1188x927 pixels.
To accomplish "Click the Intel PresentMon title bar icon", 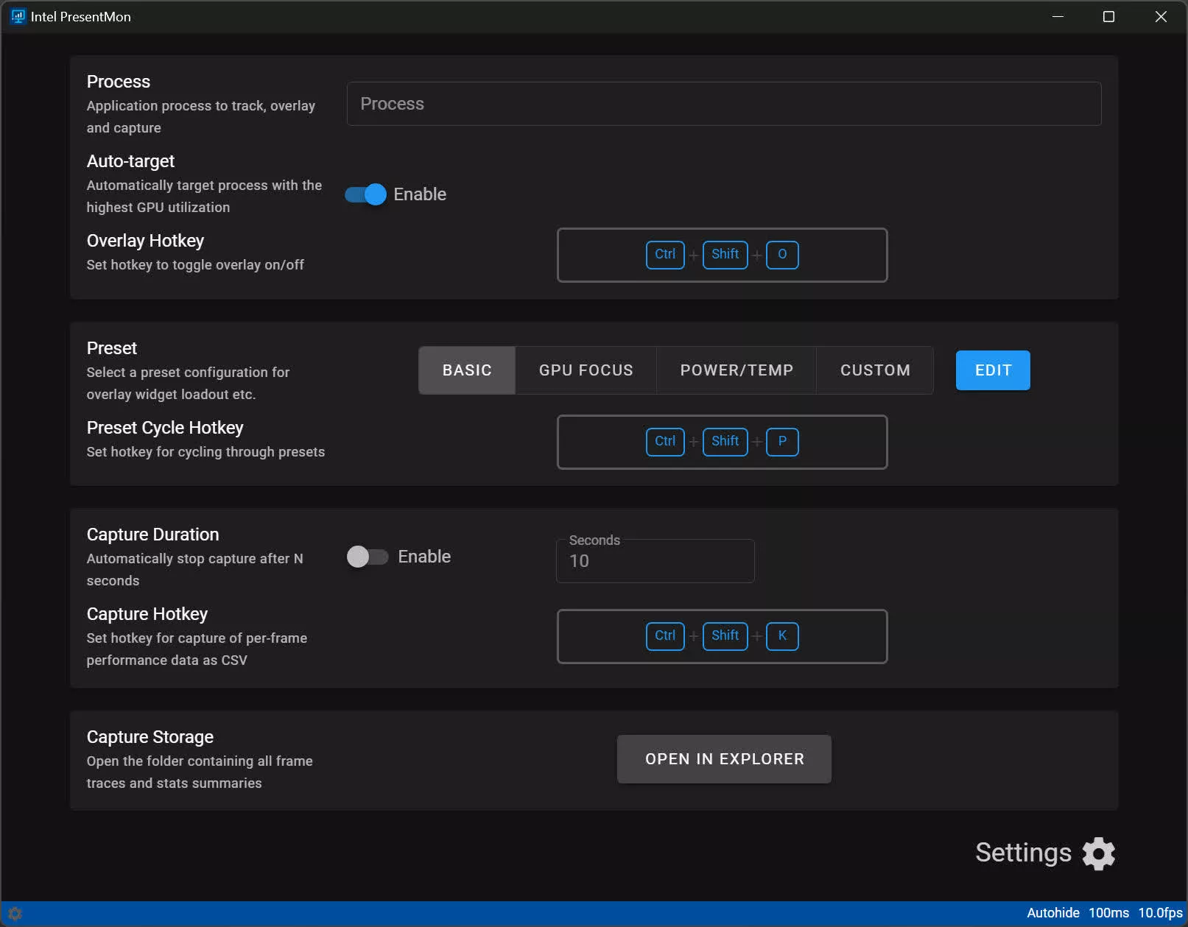I will [x=18, y=16].
